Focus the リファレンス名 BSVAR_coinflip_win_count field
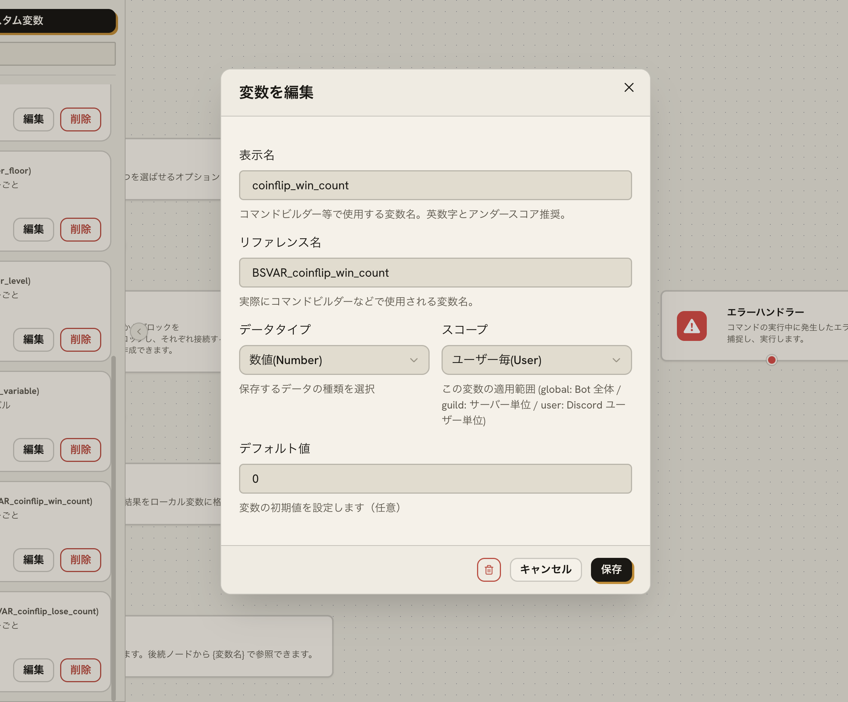The height and width of the screenshot is (702, 848). click(x=435, y=273)
